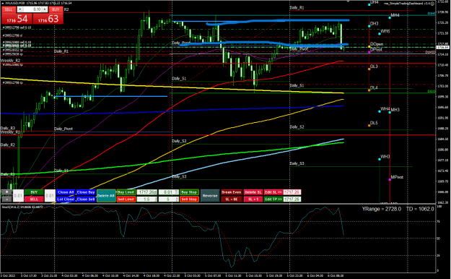Click the field showing 5 beside Sell Stop
Image resolution: width=451 pixels, height=279 pixels.
[x=169, y=199]
